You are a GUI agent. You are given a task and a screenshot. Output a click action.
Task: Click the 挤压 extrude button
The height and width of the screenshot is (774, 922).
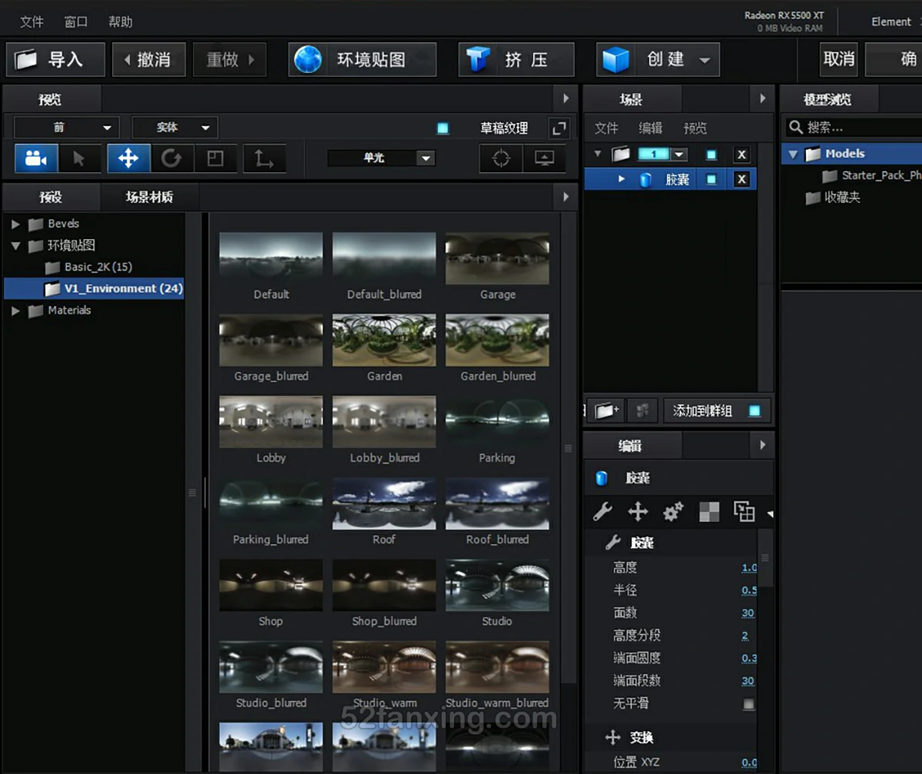click(x=516, y=59)
